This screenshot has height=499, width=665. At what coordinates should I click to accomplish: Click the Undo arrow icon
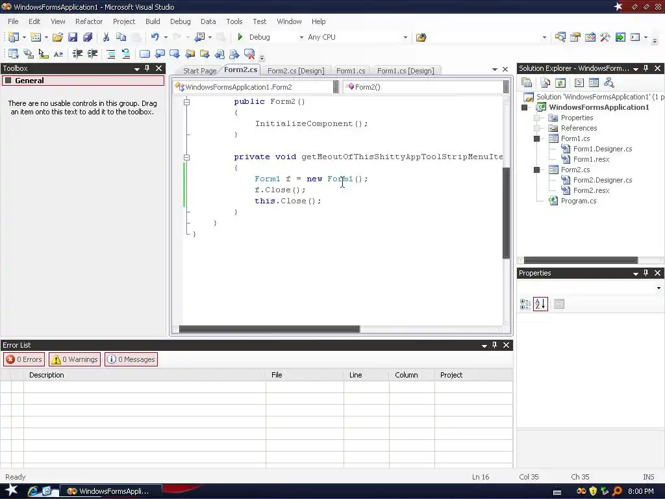[155, 37]
